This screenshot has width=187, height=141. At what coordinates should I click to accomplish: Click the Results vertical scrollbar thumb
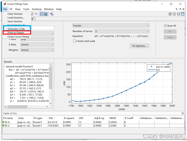coord(50,78)
